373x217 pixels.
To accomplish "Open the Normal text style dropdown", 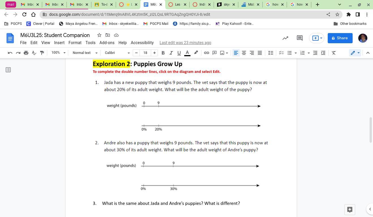I will 85,53.
